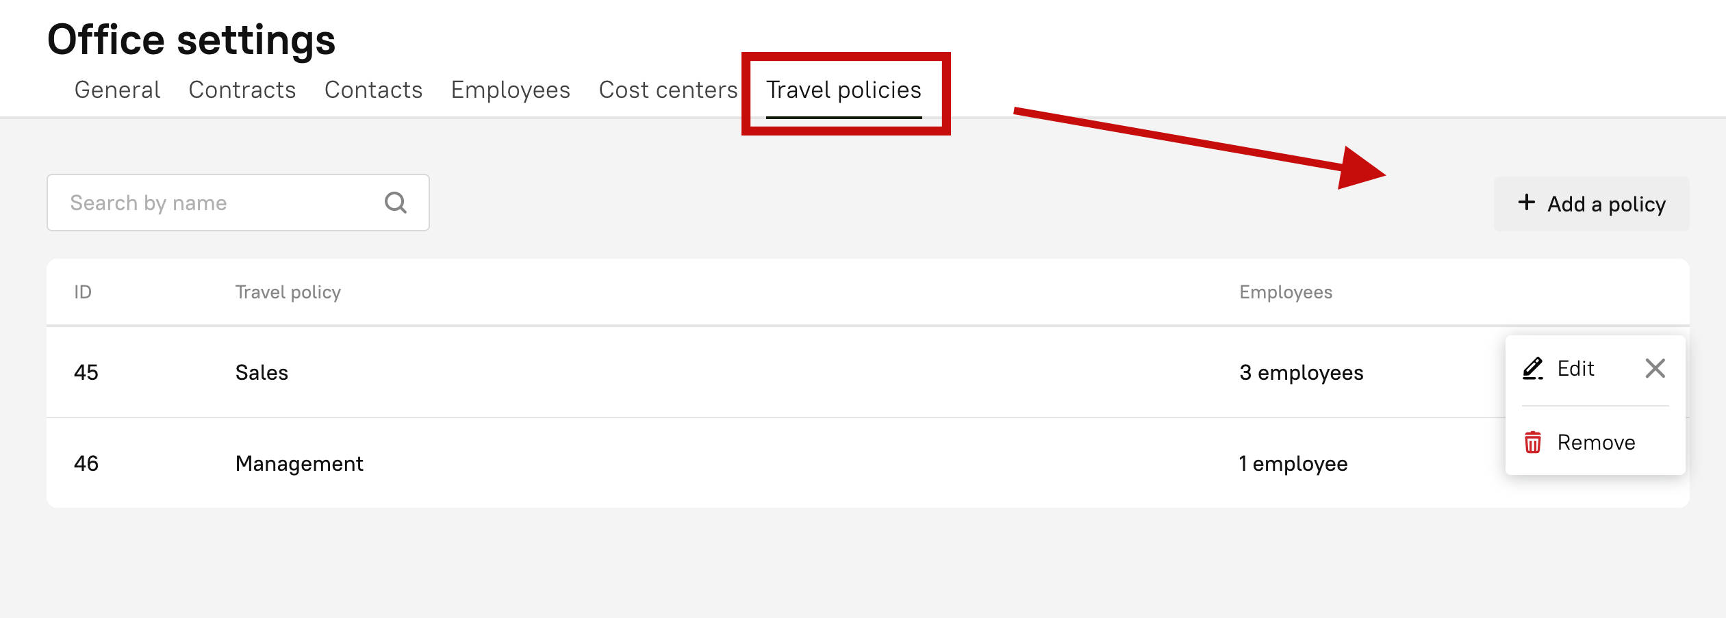Select the Cost centers tab
The width and height of the screenshot is (1726, 618).
668,90
